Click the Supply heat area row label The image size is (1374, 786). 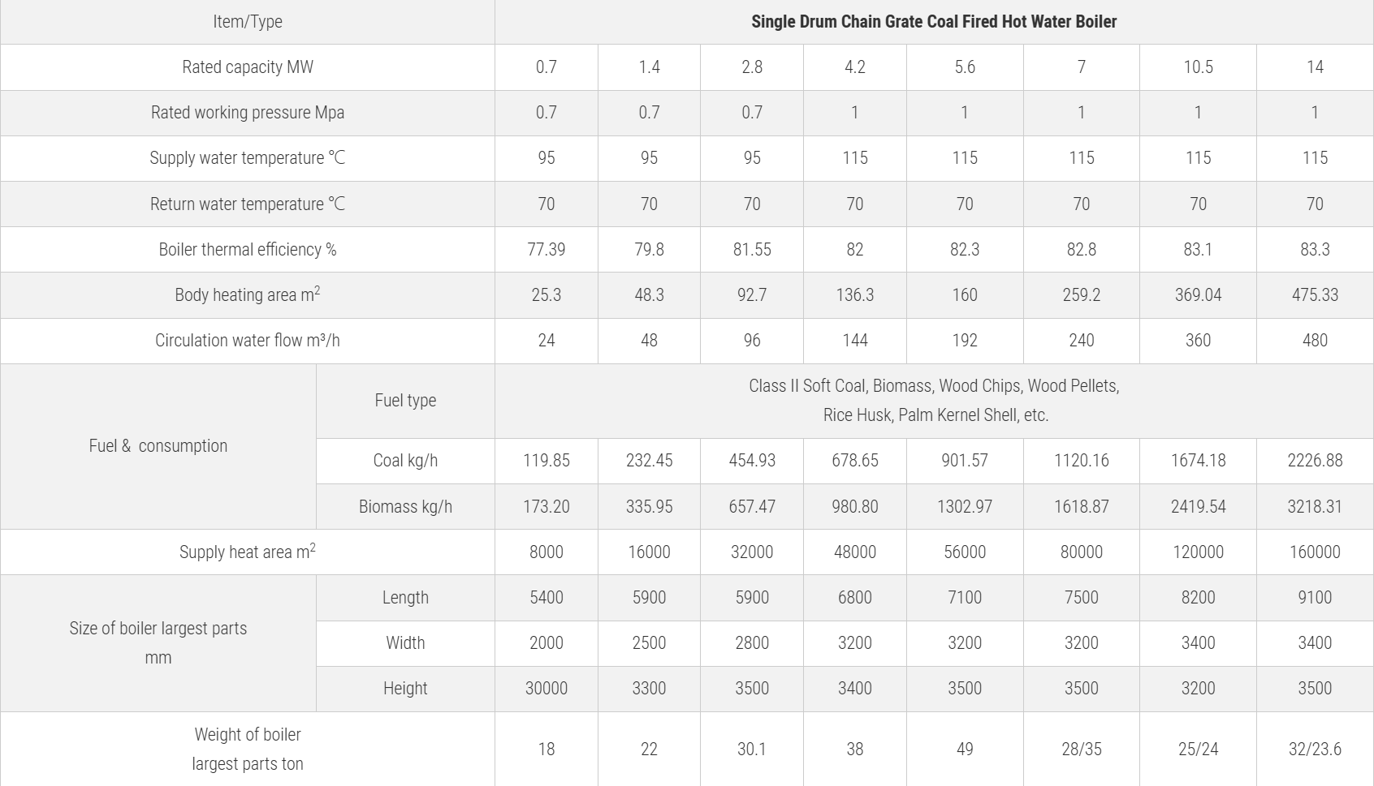point(248,552)
